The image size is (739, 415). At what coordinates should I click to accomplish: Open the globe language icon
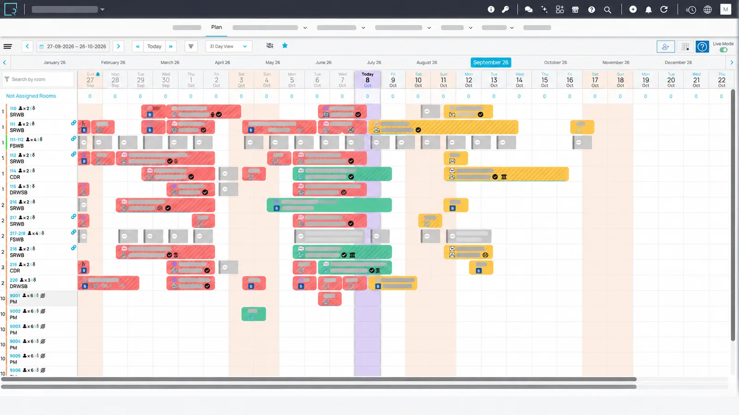[x=708, y=10]
